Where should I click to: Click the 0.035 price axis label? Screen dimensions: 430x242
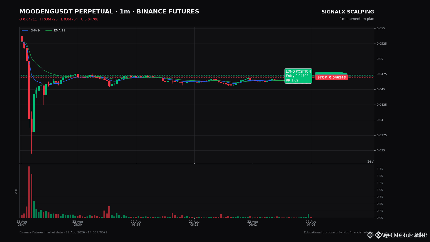point(381,151)
